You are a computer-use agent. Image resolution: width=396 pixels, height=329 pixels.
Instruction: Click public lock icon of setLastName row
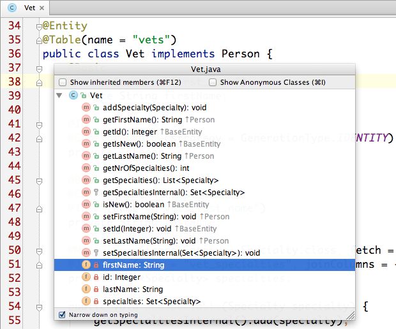point(96,241)
